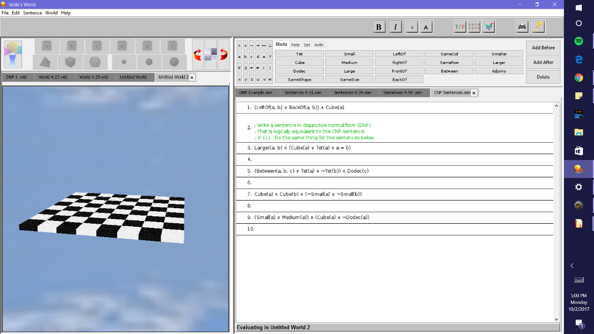Insert the Larger predicate
The width and height of the screenshot is (594, 334).
(x=499, y=63)
